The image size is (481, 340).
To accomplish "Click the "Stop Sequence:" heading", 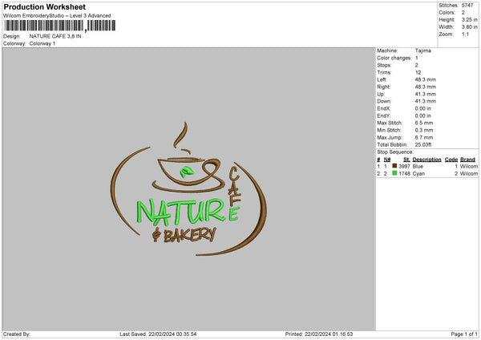I will coord(395,152).
